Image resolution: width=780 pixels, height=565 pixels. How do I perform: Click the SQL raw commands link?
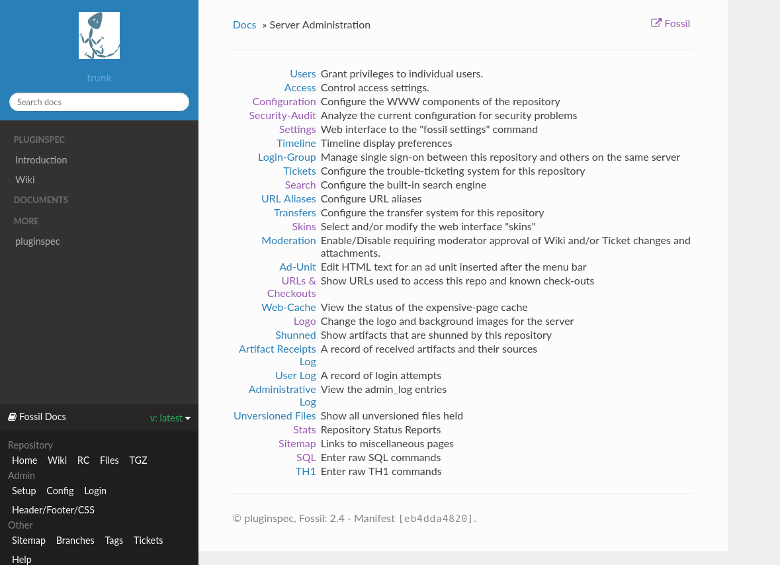pos(306,458)
